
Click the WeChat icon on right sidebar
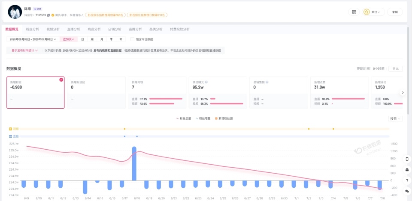tap(407, 191)
